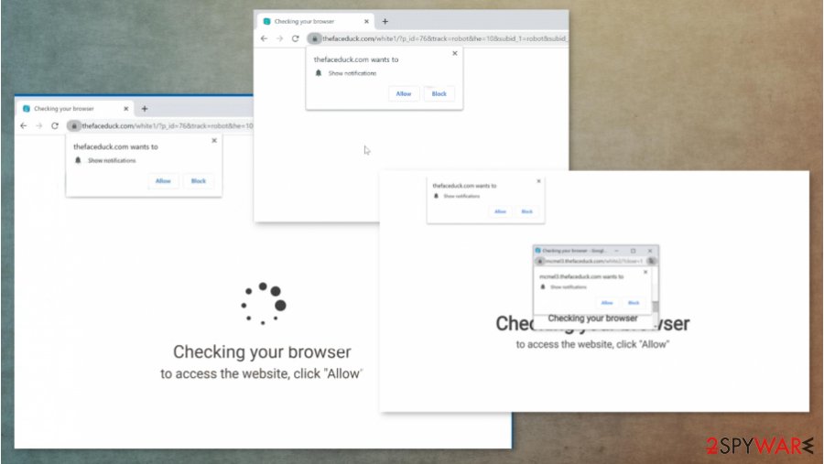
Task: Click the loading spinner in the left window
Action: pos(264,304)
